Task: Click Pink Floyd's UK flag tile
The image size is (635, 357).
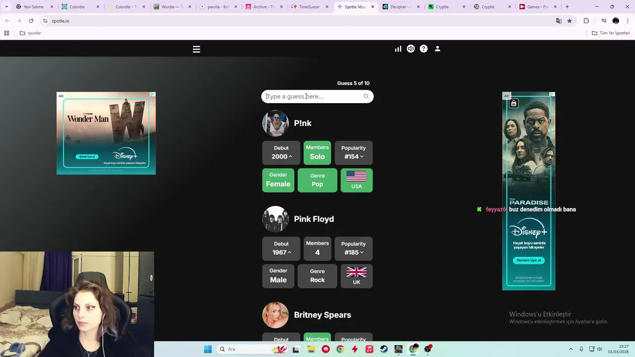Action: [357, 276]
